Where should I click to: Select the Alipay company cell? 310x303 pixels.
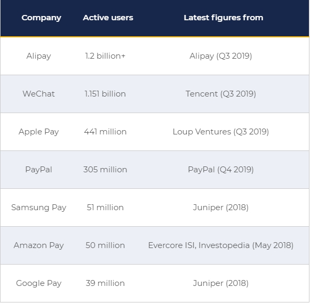point(39,56)
